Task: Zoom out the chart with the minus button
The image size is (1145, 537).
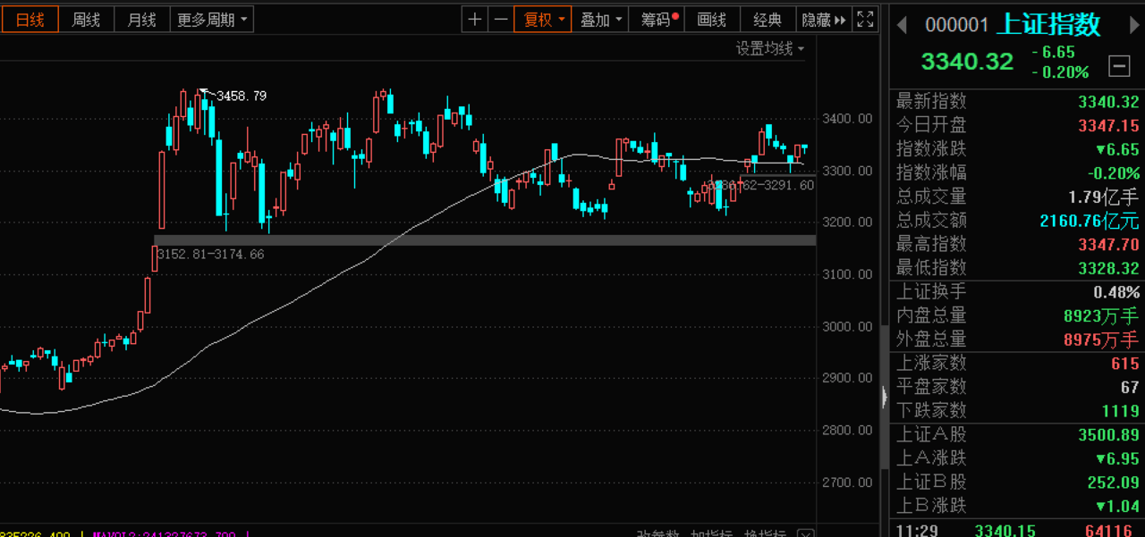Action: [x=501, y=20]
